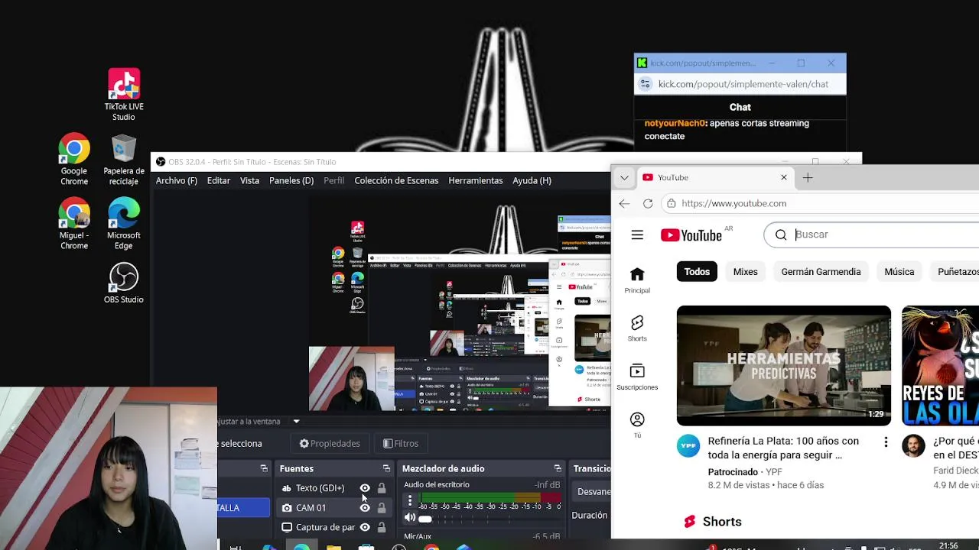Open Audio del escritorio three-dot options
The image size is (979, 550).
pyautogui.click(x=410, y=501)
